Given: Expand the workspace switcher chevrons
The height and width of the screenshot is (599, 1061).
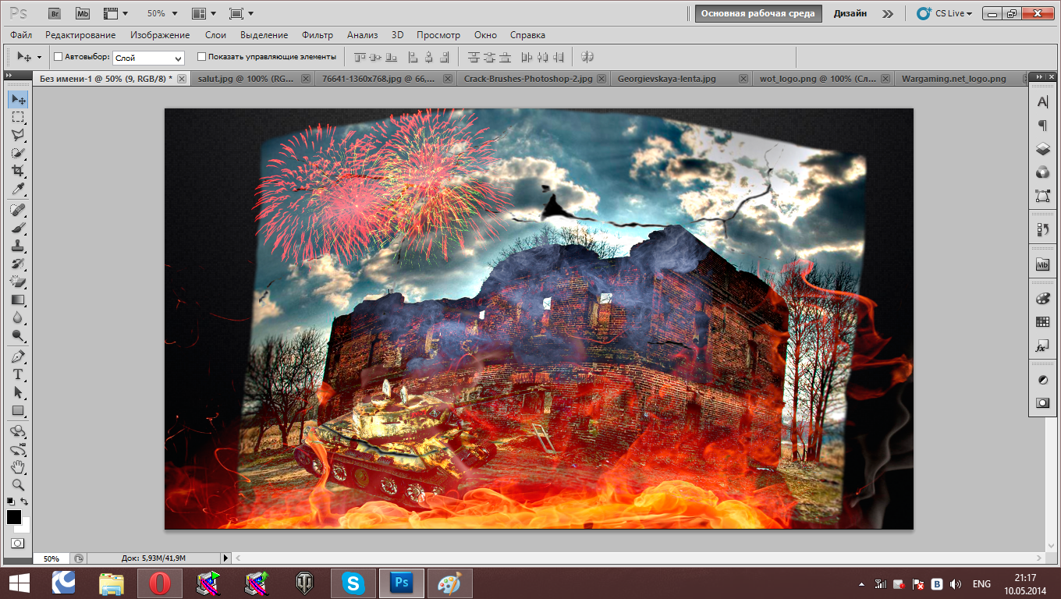Looking at the screenshot, I should (887, 13).
